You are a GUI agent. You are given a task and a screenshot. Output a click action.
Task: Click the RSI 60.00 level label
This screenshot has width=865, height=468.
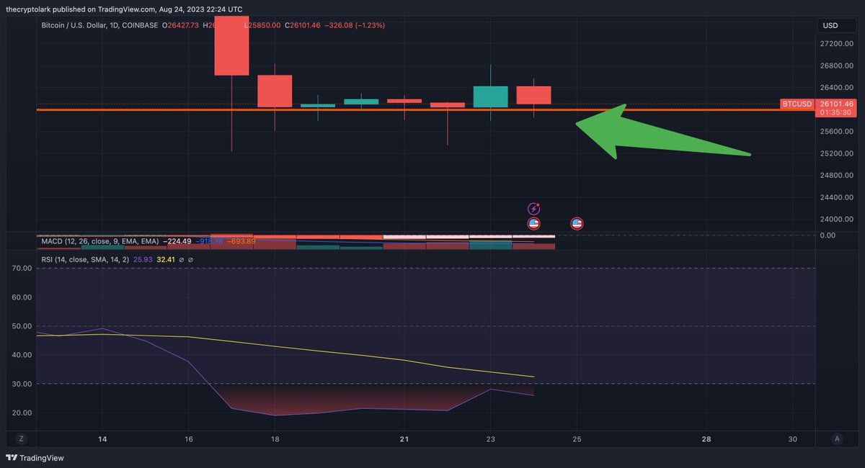tap(22, 297)
